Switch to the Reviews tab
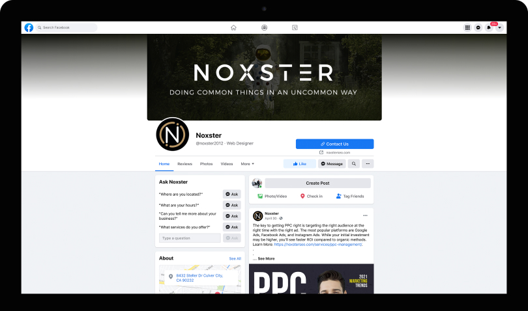This screenshot has height=311, width=528. (x=184, y=164)
